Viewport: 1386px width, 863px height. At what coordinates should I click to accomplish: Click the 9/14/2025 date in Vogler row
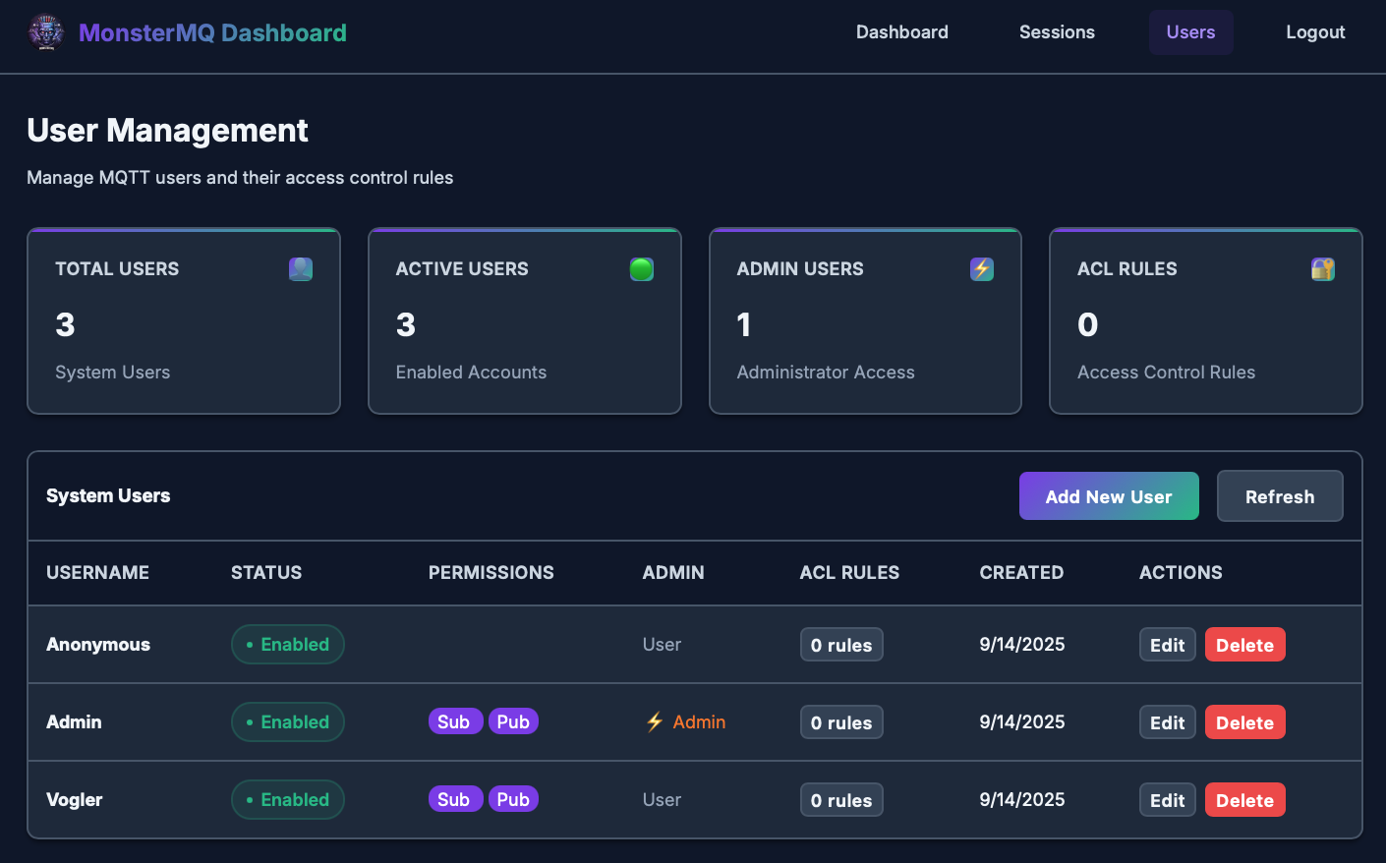click(1022, 800)
